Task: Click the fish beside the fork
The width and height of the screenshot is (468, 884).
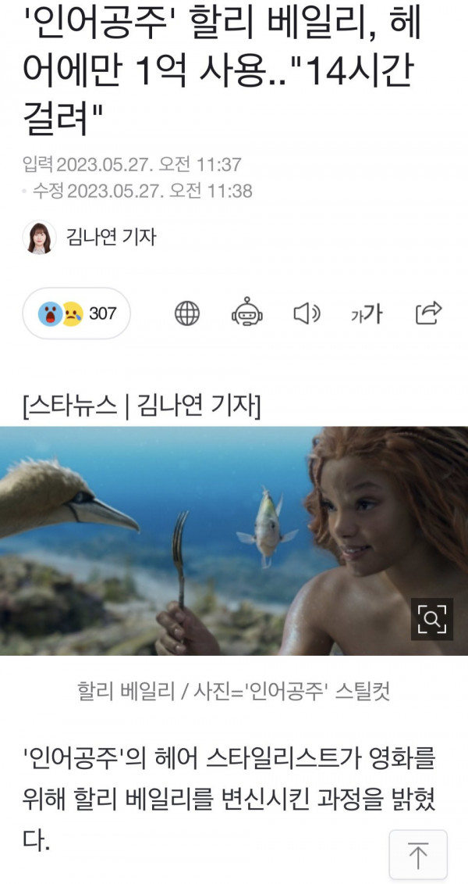Action: (x=268, y=527)
